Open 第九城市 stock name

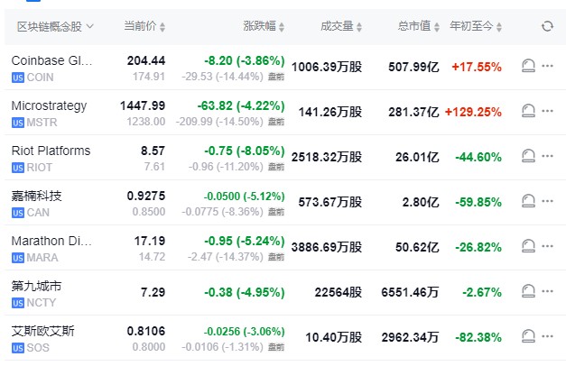36,286
